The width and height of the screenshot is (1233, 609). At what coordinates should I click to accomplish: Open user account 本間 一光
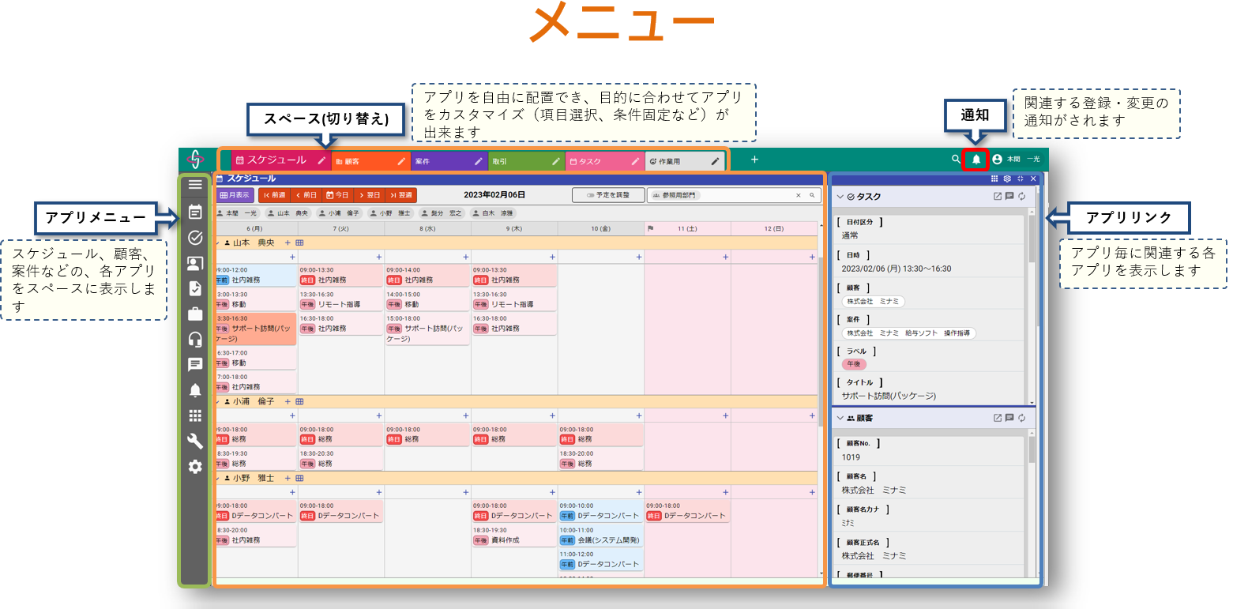tap(1016, 160)
